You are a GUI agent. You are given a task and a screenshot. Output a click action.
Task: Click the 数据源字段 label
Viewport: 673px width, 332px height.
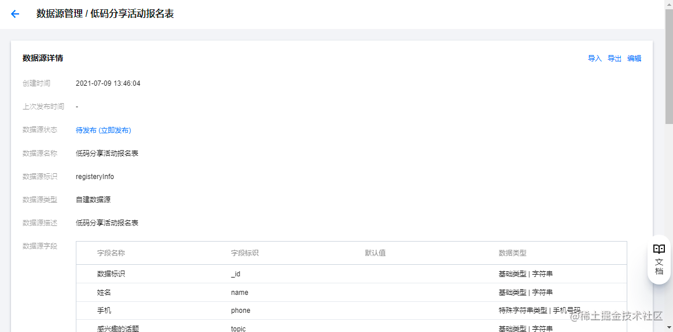pyautogui.click(x=39, y=246)
